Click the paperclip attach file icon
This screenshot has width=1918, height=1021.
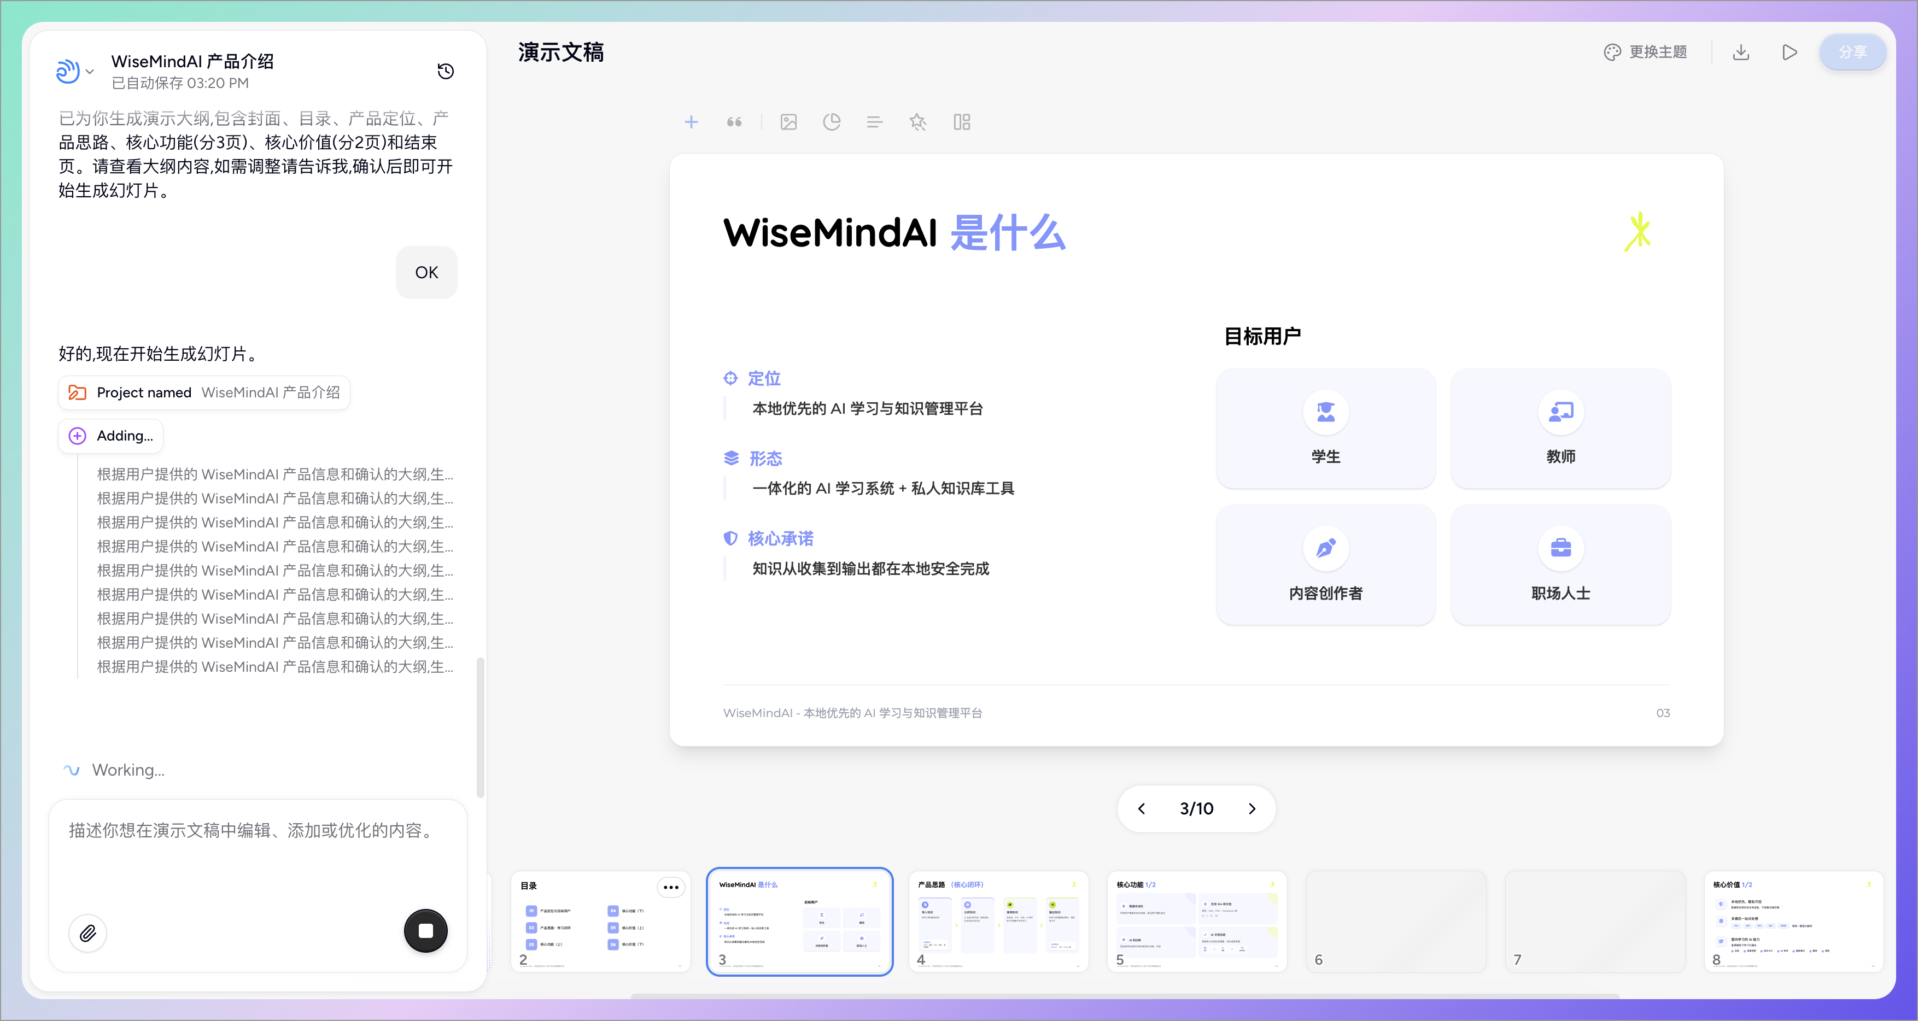pyautogui.click(x=88, y=932)
